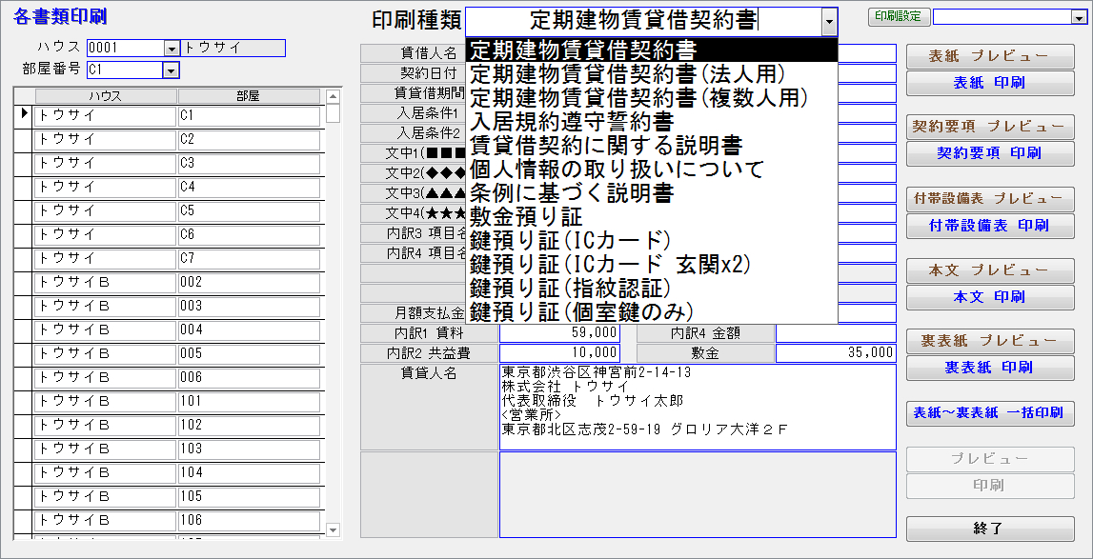Viewport: 1093px width, 559px height.
Task: Click the 終了 button
Action: click(x=989, y=528)
